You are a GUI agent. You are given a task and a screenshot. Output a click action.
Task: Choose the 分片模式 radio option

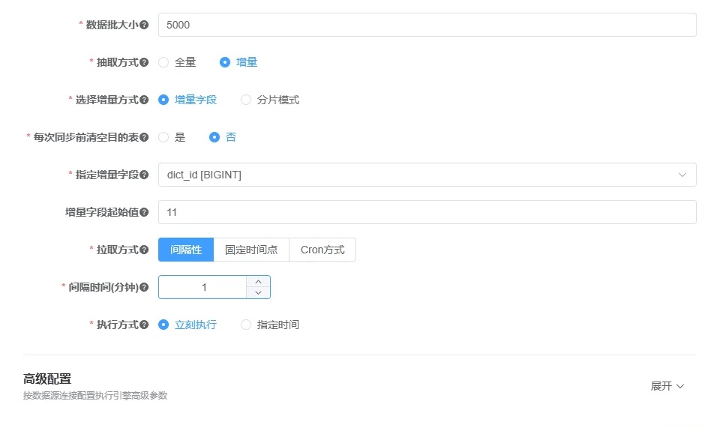[246, 100]
